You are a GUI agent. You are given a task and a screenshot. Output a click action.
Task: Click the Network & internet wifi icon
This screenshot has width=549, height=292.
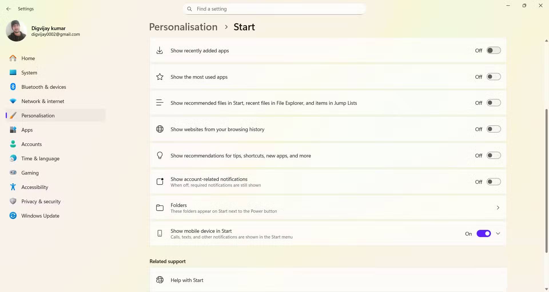pos(13,101)
